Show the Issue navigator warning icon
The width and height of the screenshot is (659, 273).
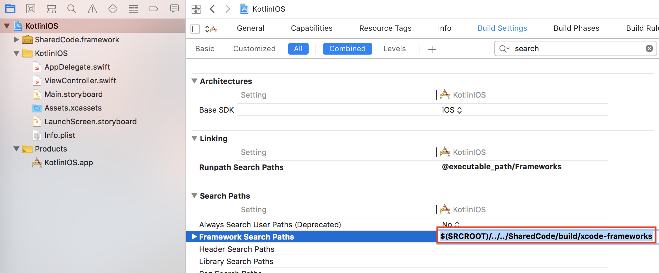[92, 9]
